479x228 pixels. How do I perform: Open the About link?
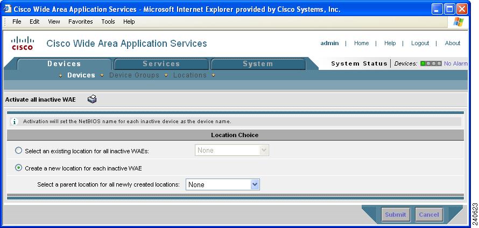point(453,43)
